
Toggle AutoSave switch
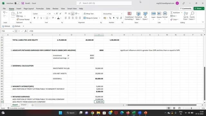(x=17, y=3)
